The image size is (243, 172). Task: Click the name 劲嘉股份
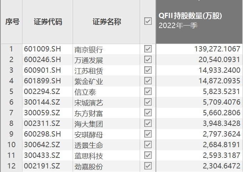click(x=89, y=167)
